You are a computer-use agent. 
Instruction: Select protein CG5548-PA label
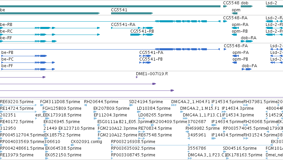[236, 46]
